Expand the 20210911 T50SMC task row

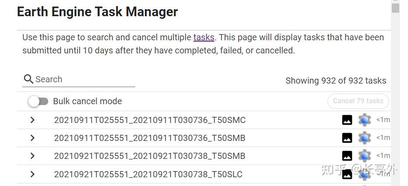click(32, 120)
